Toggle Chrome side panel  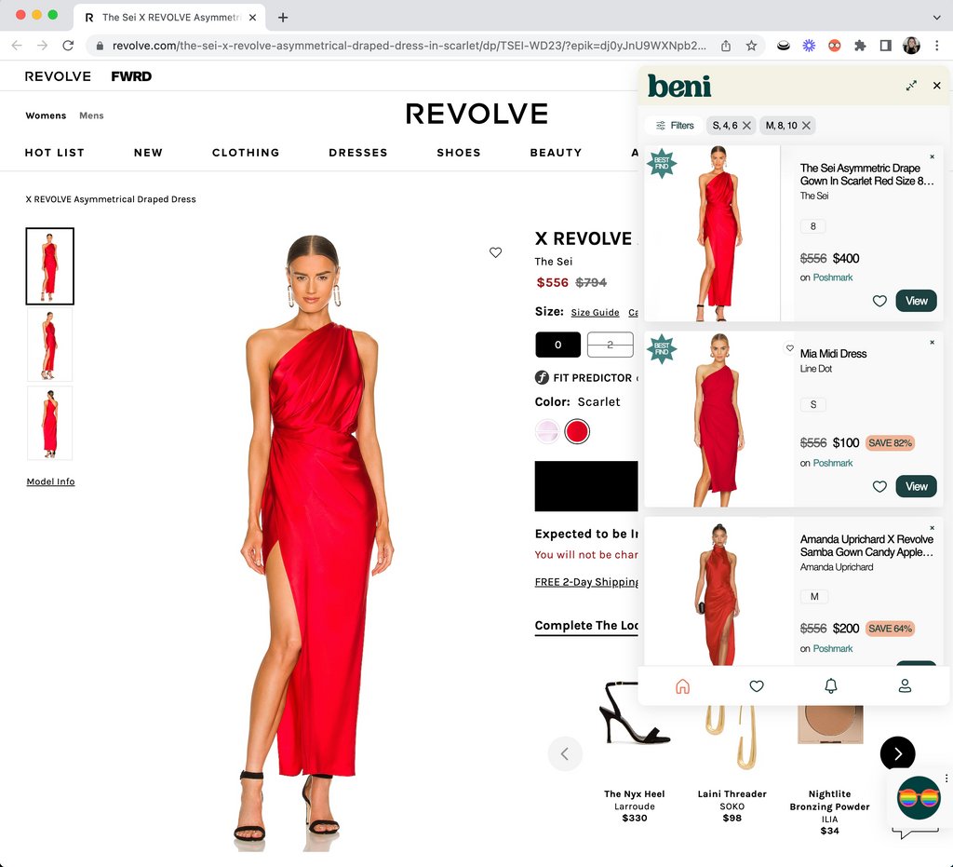tap(886, 46)
